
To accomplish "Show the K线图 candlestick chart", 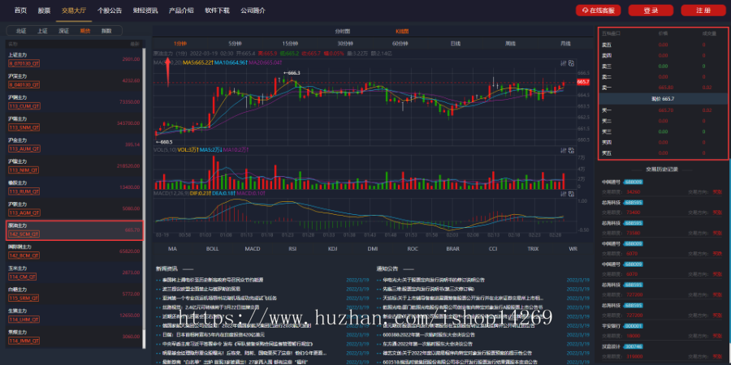I will (402, 31).
